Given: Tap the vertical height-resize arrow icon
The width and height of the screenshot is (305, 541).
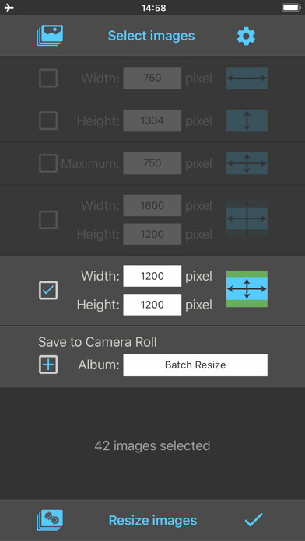Looking at the screenshot, I should 247,120.
